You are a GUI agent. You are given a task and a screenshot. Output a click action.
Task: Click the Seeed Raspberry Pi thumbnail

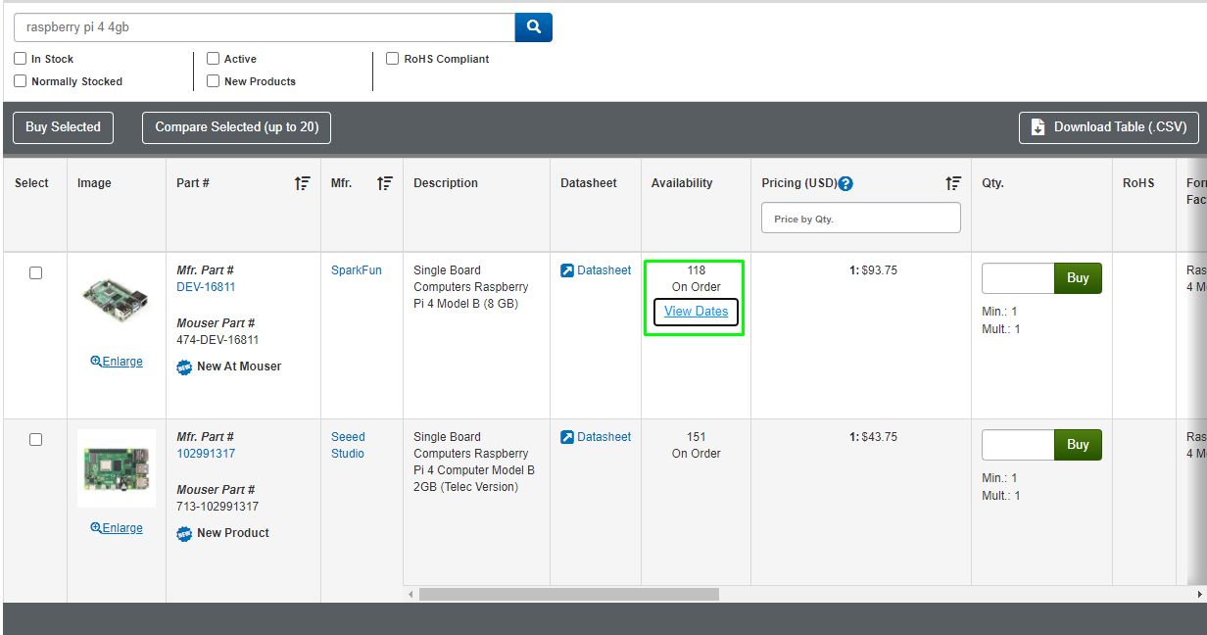(117, 468)
